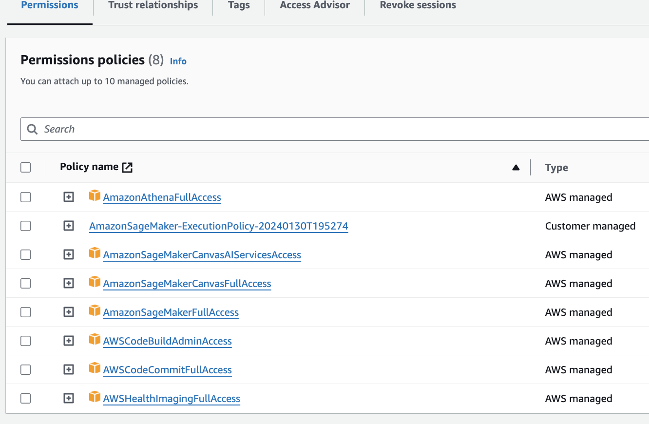Open the AWSCodeCommitFullAccess policy link
This screenshot has height=424, width=649.
click(168, 370)
